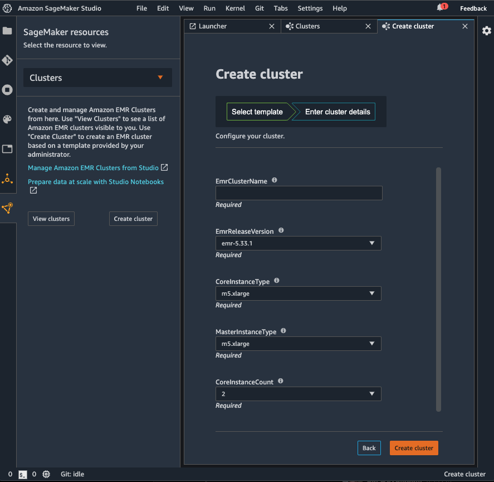494x482 pixels.
Task: Switch to the Launcher tab
Action: (x=232, y=26)
